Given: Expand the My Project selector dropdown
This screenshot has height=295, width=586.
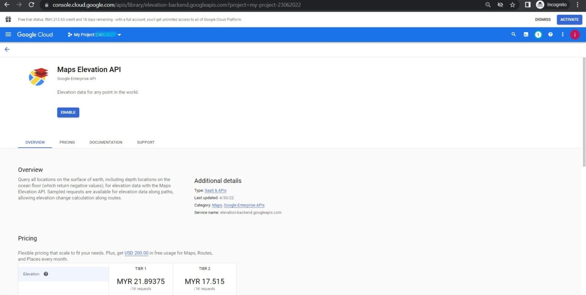Looking at the screenshot, I should click(x=119, y=34).
